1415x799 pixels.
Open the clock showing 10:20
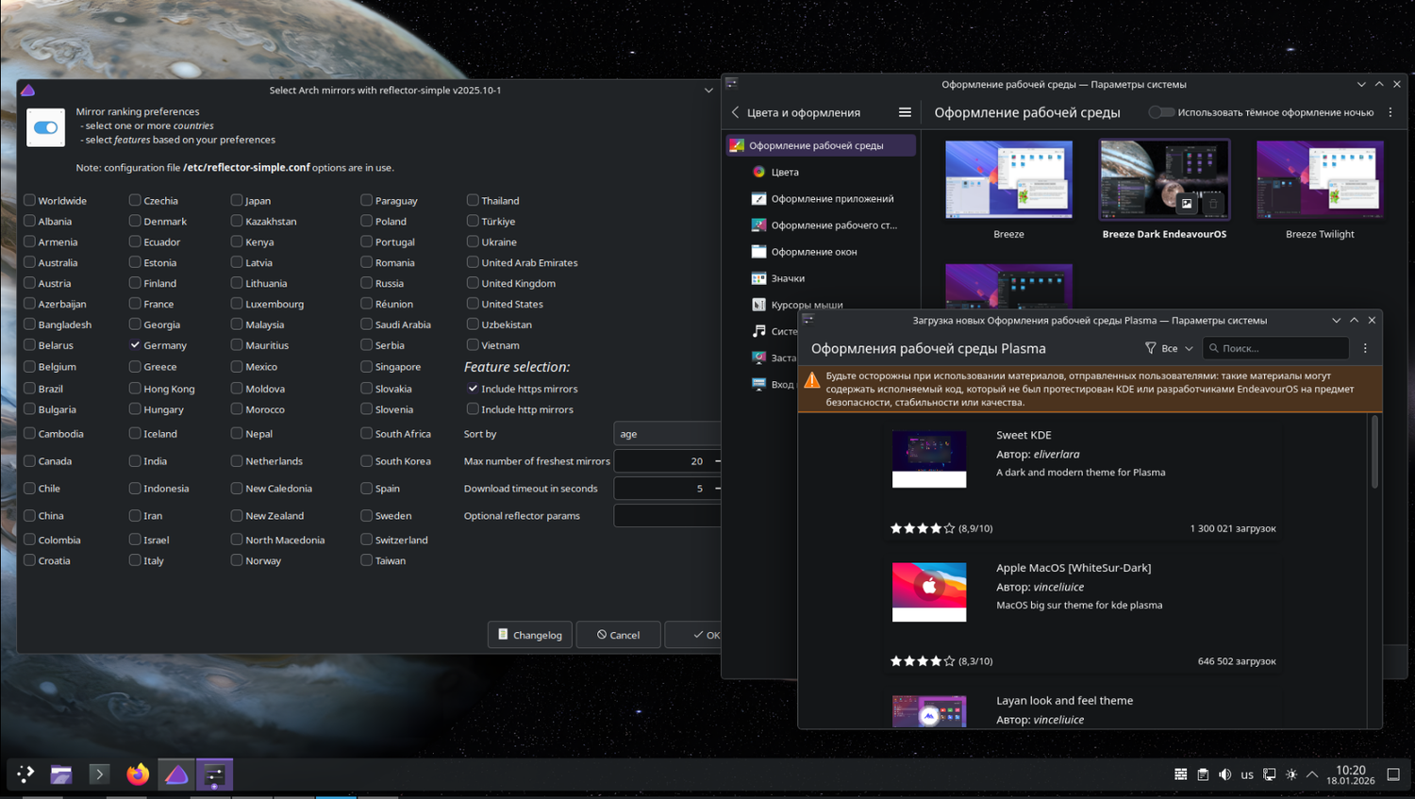click(x=1351, y=774)
